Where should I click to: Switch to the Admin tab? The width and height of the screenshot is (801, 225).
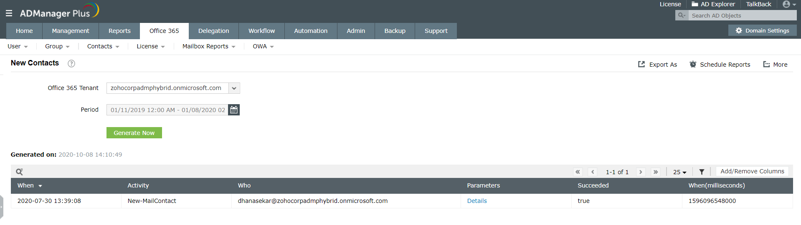pos(356,31)
